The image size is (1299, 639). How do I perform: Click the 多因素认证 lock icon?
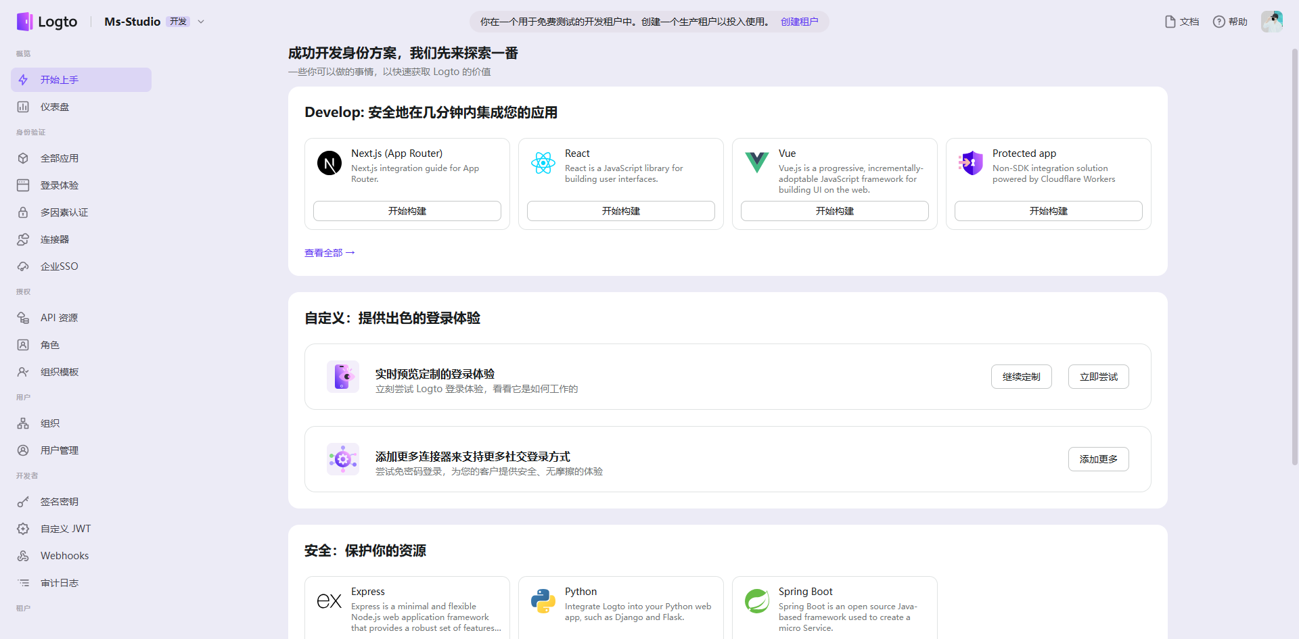pos(23,212)
